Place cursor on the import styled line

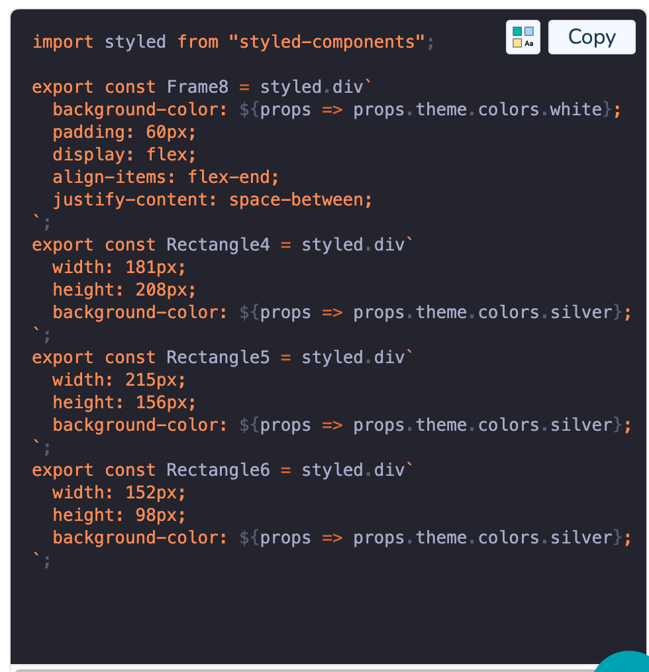234,42
